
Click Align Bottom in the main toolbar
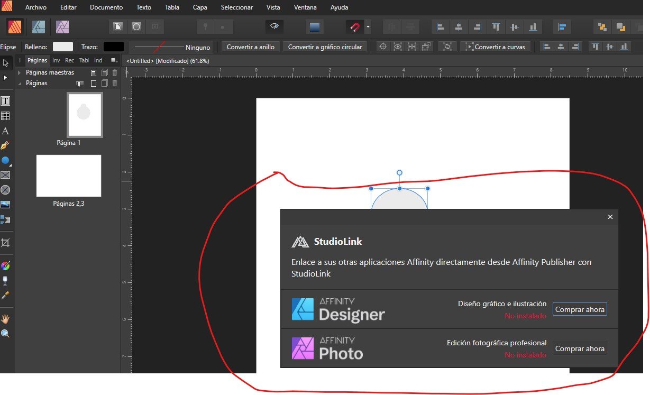point(533,27)
